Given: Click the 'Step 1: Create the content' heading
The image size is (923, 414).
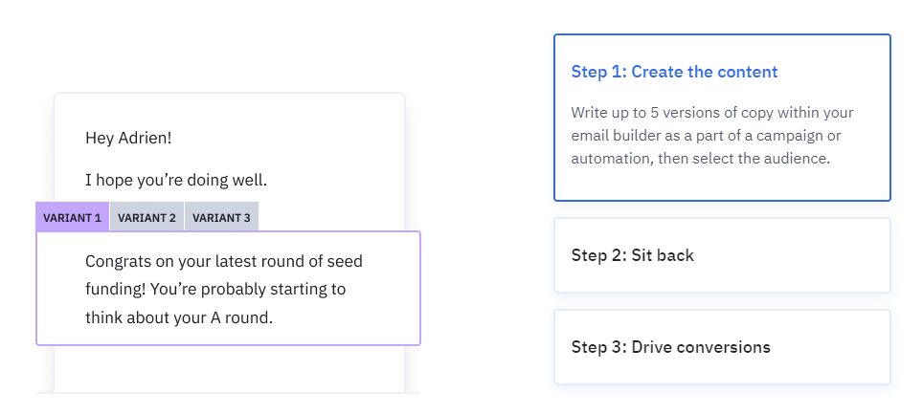Looking at the screenshot, I should tap(674, 72).
